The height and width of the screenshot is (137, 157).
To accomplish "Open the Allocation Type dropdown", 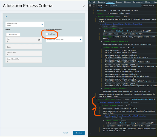I will (25, 24).
